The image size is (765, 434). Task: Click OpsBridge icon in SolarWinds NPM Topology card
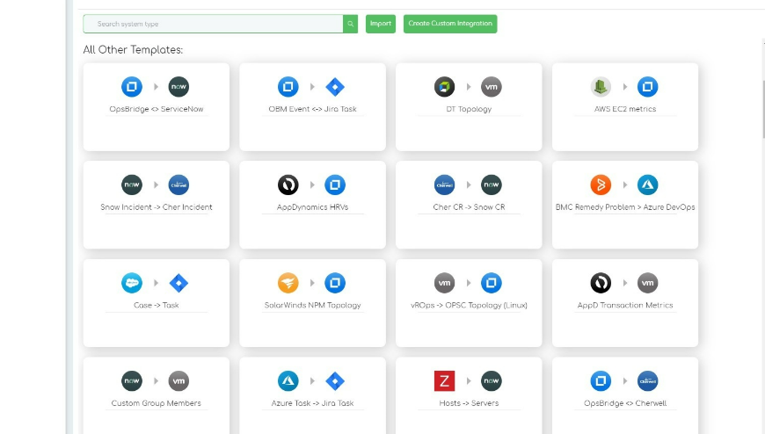[x=335, y=283]
